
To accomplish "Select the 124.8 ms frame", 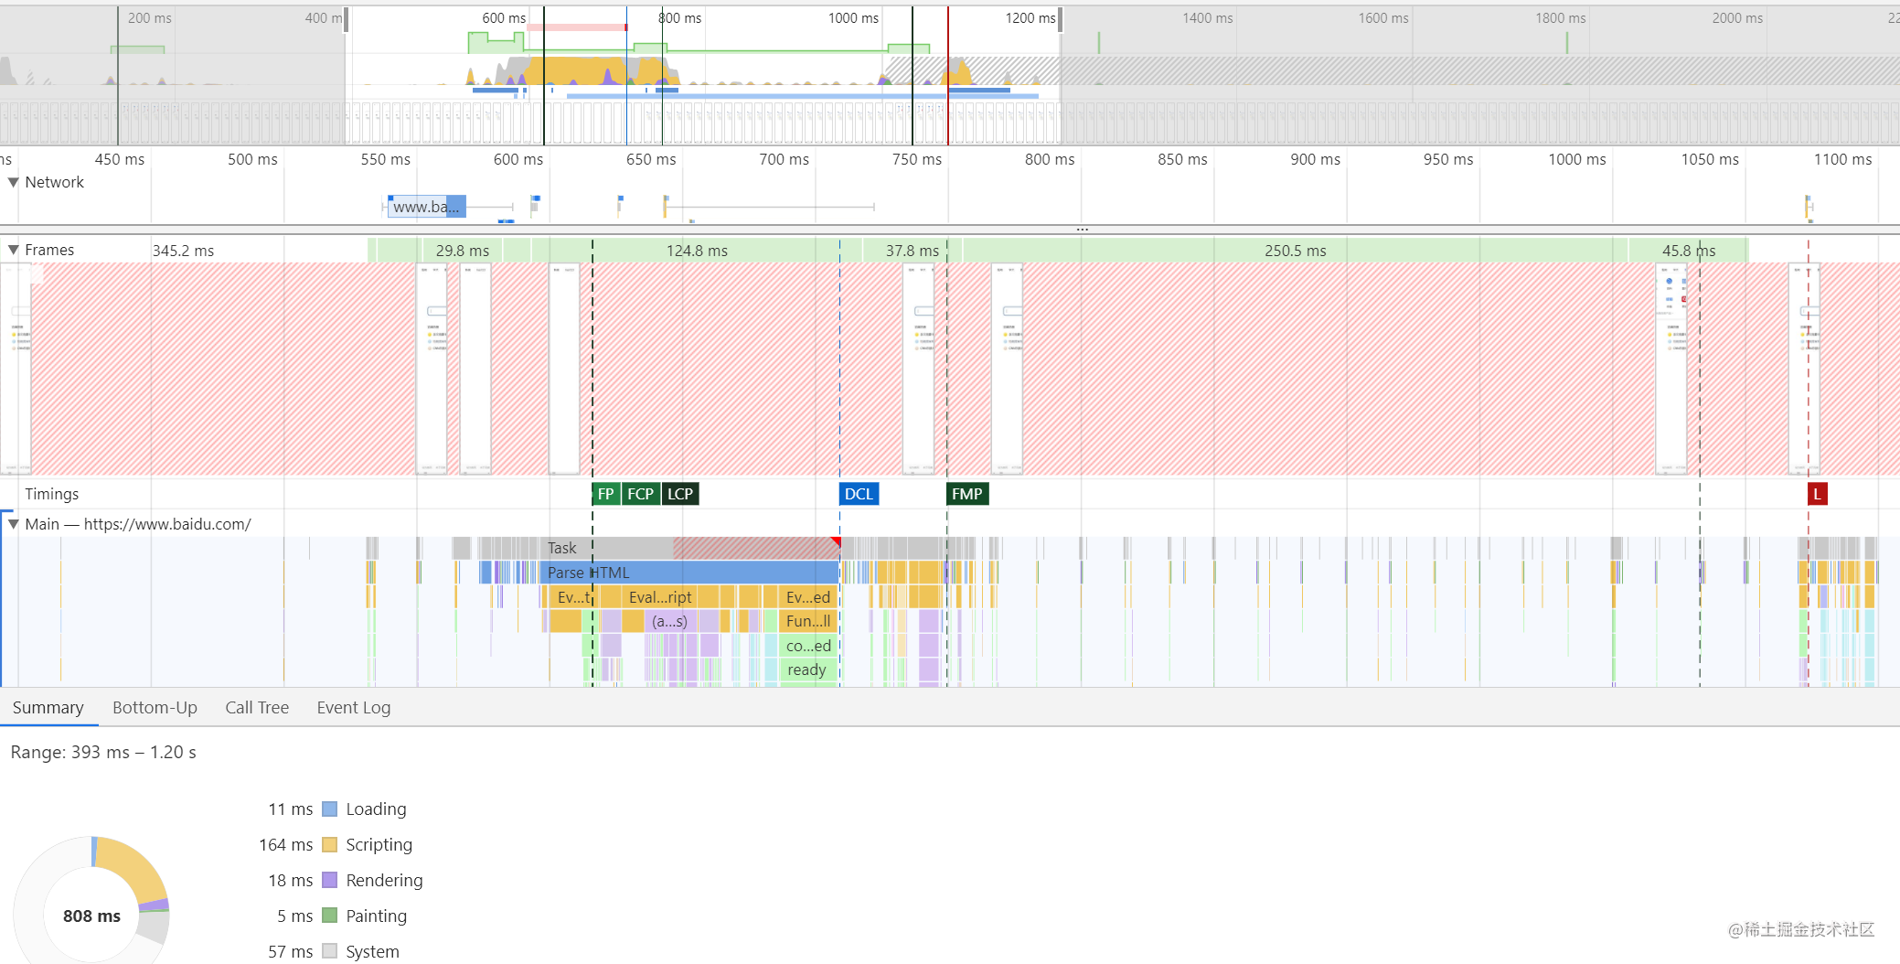I will point(697,250).
